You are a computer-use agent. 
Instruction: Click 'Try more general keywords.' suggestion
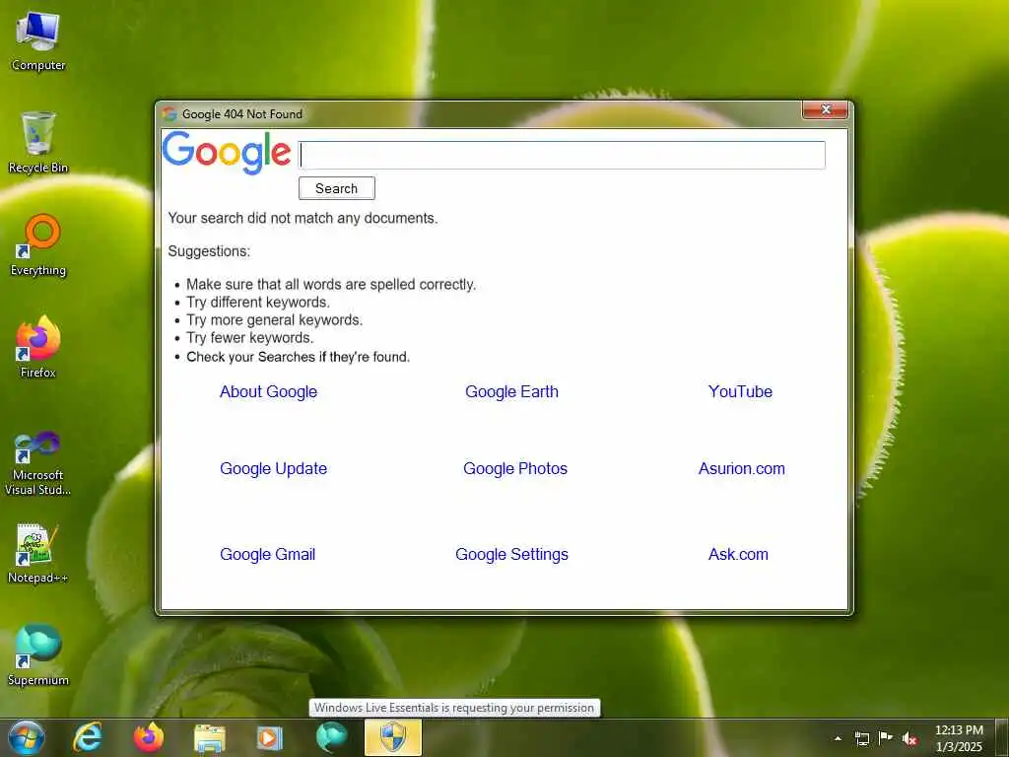click(x=275, y=320)
